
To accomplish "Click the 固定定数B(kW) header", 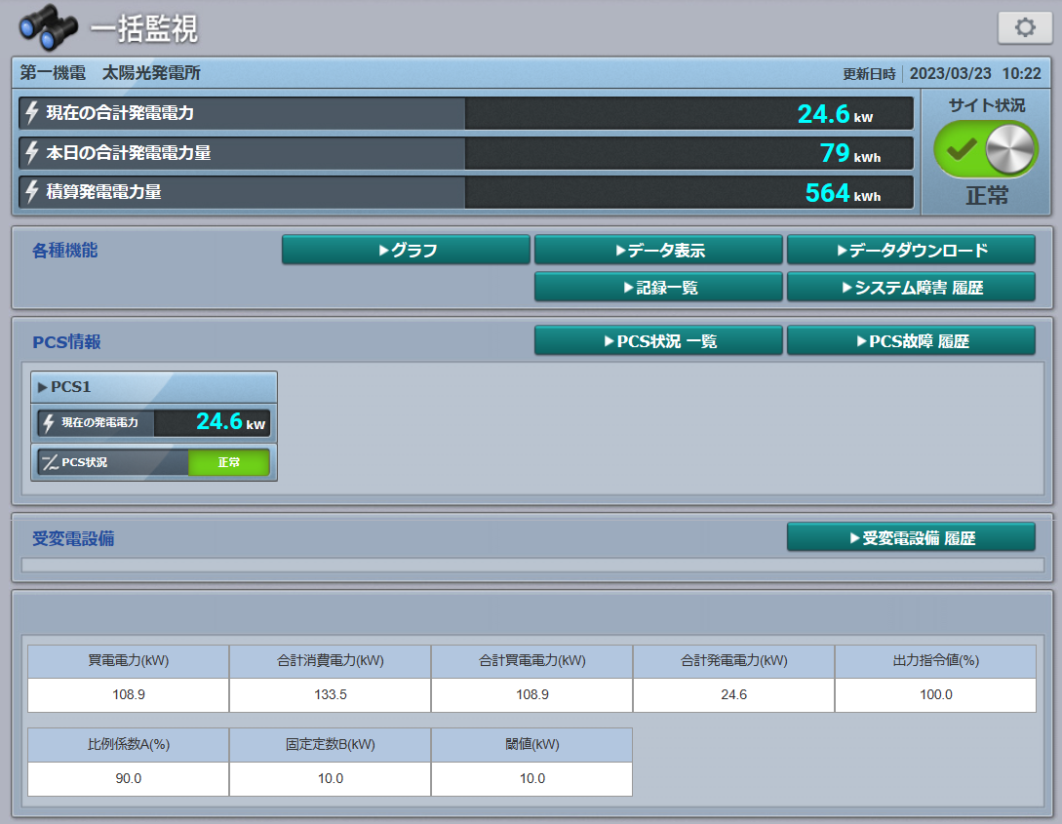I will pos(330,745).
